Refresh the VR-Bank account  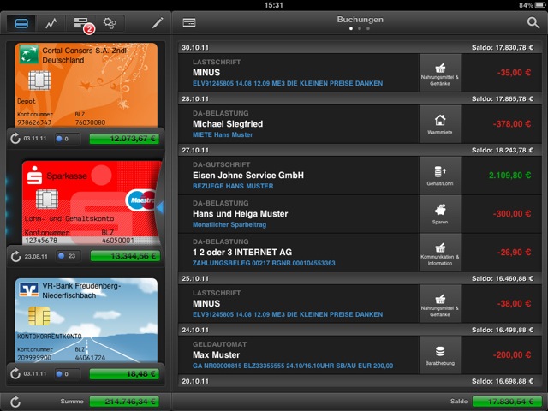15,374
